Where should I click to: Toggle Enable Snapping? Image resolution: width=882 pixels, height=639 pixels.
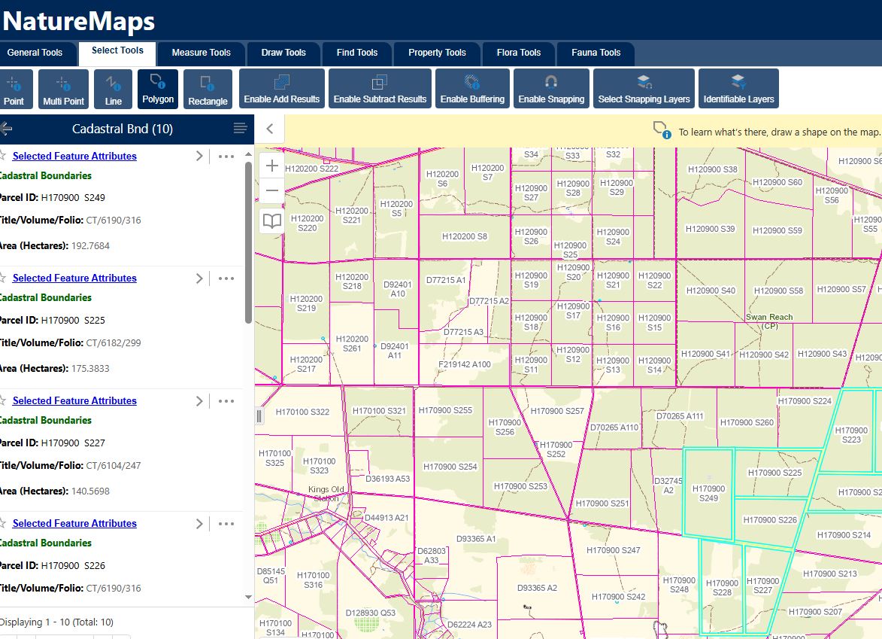[x=551, y=88]
